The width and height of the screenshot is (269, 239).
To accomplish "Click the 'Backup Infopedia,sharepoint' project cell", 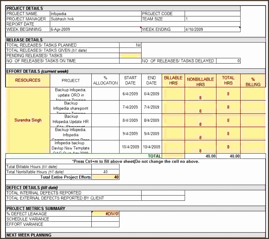I will pyautogui.click(x=71, y=107).
